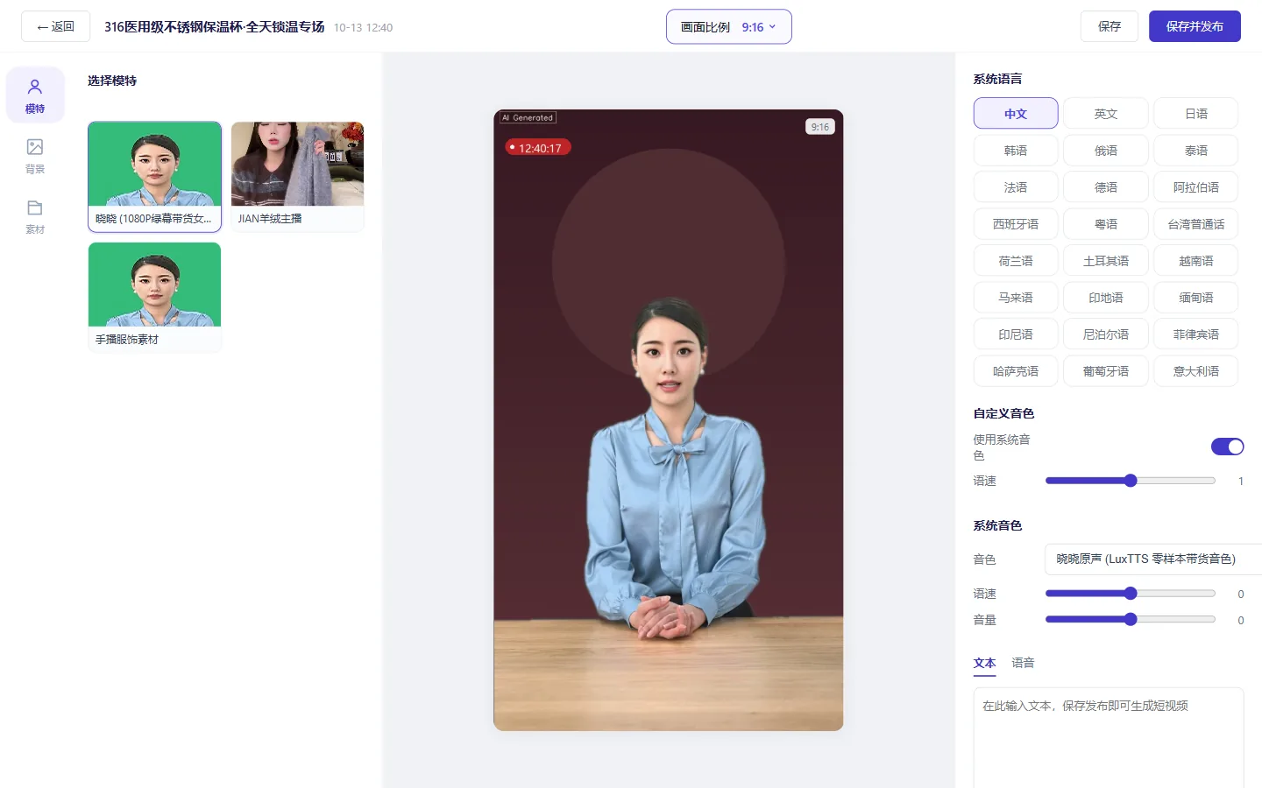Image resolution: width=1262 pixels, height=788 pixels.
Task: Open the 音色 voice dropdown
Action: click(1153, 559)
